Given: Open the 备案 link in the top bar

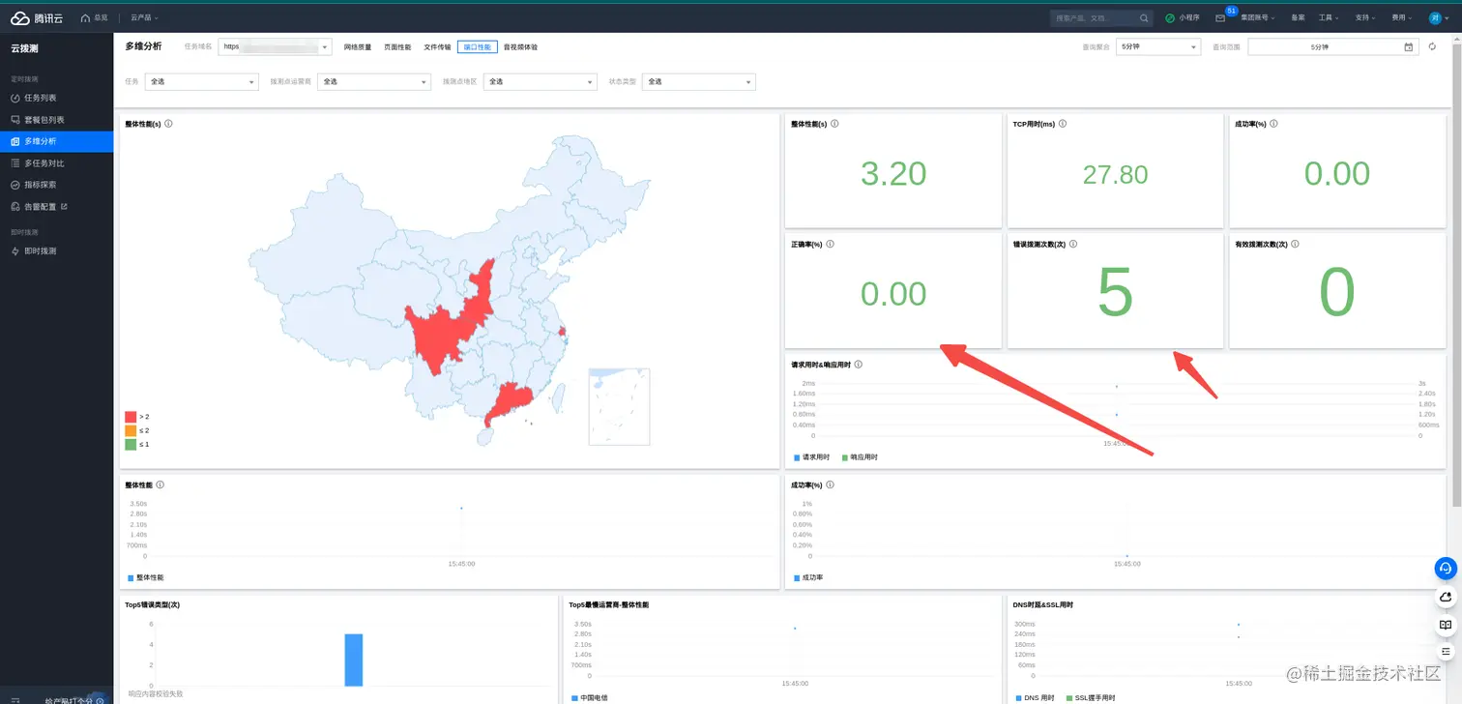Looking at the screenshot, I should click(x=1298, y=17).
